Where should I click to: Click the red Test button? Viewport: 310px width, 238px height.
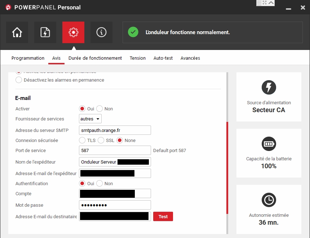pos(163,216)
